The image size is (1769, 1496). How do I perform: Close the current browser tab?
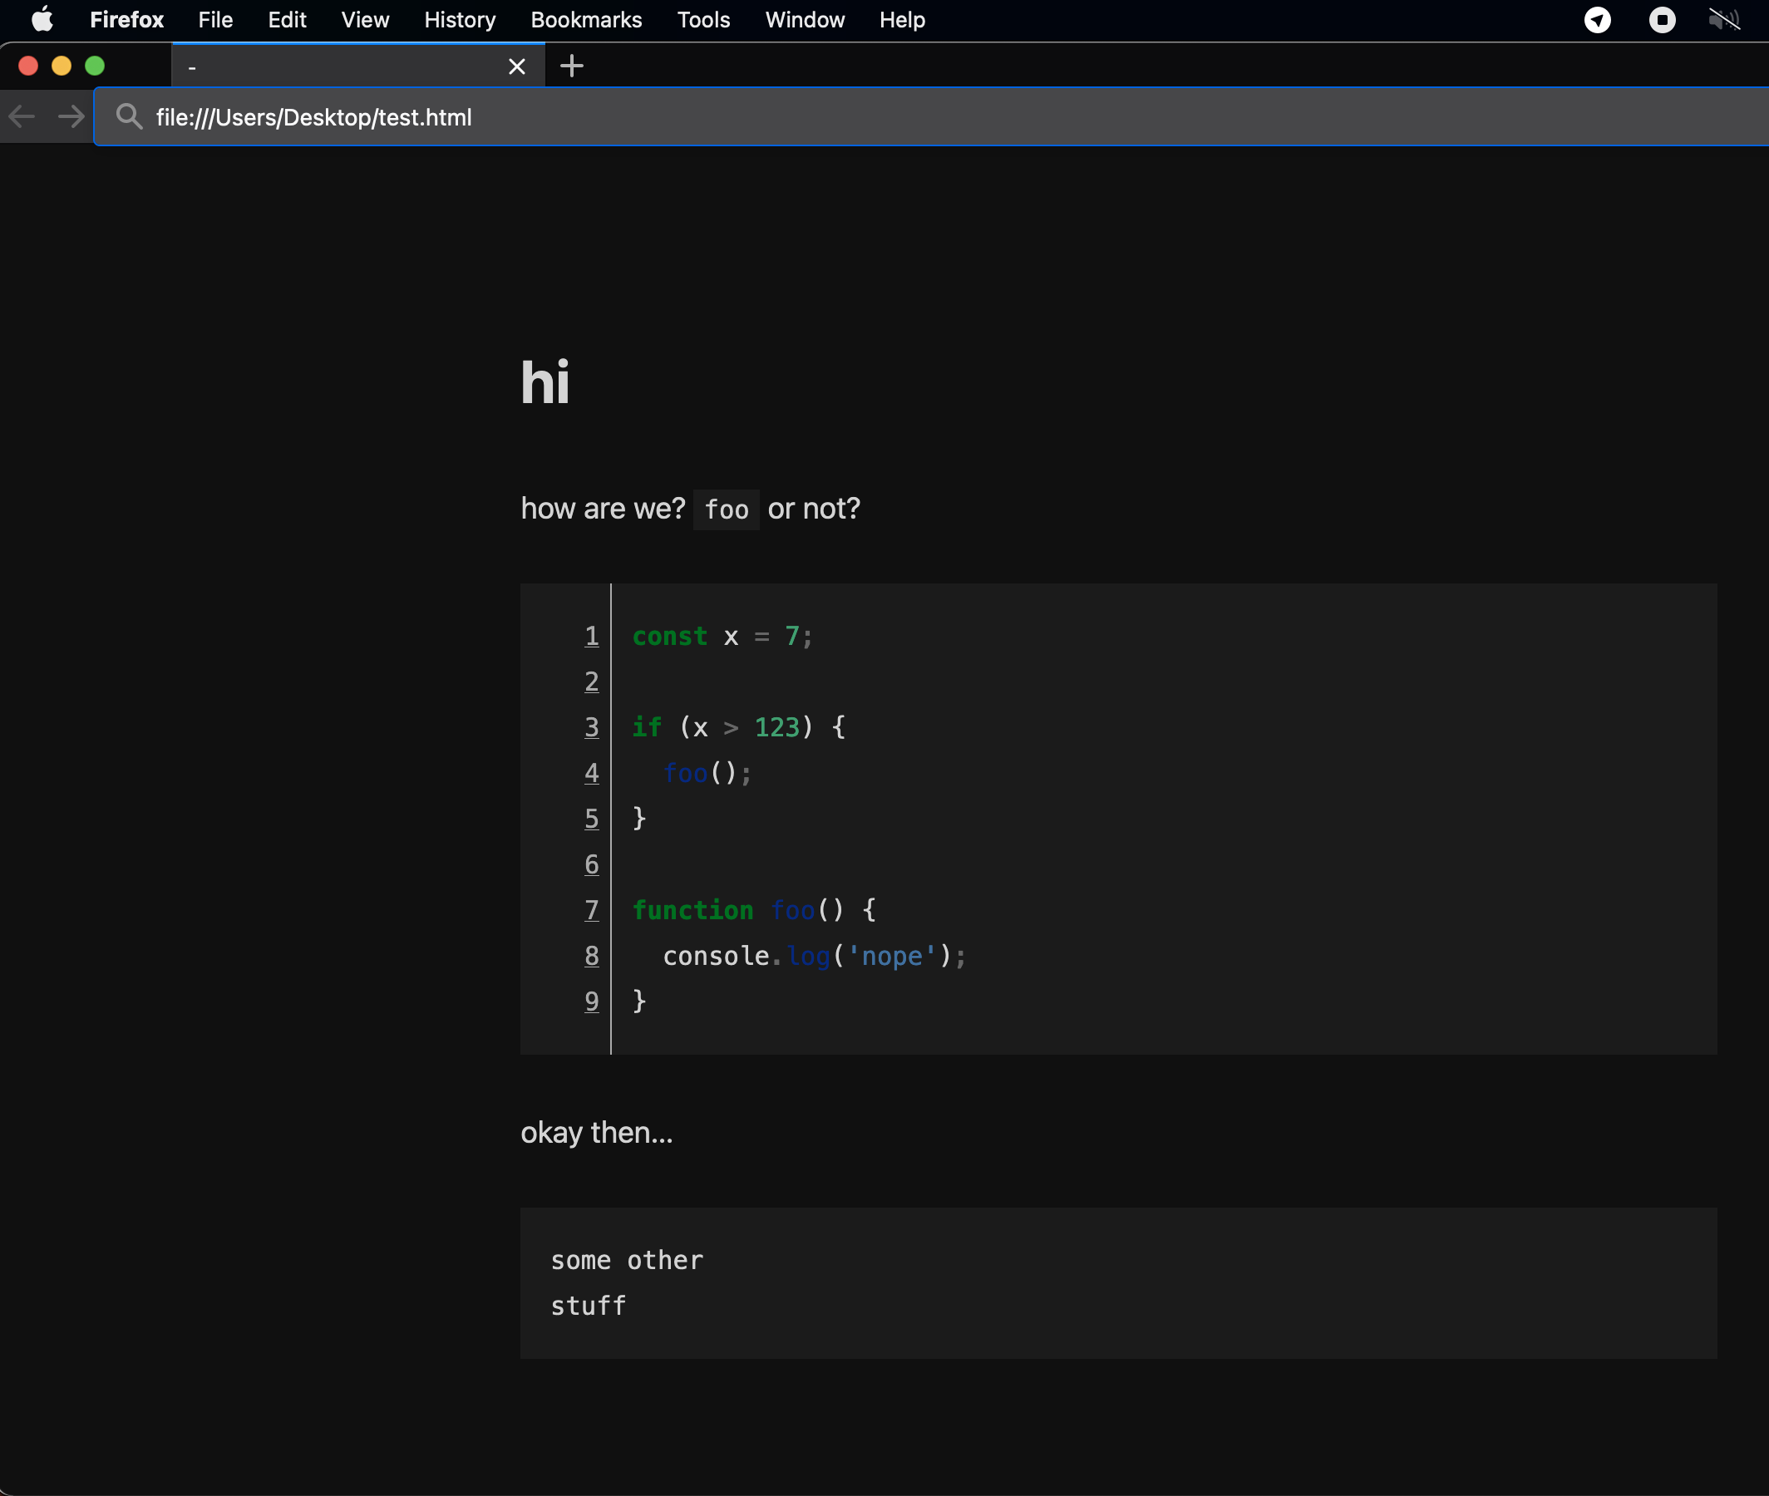pyautogui.click(x=516, y=66)
